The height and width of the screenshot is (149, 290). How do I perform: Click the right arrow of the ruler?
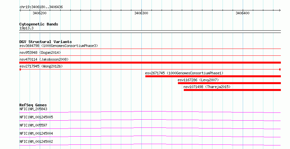click(x=280, y=10)
